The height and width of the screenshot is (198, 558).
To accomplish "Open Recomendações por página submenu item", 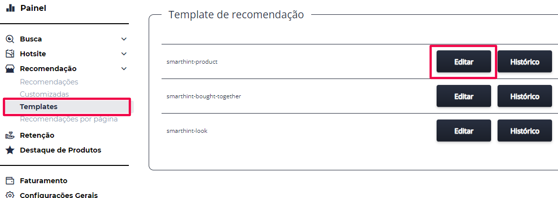I will [69, 119].
